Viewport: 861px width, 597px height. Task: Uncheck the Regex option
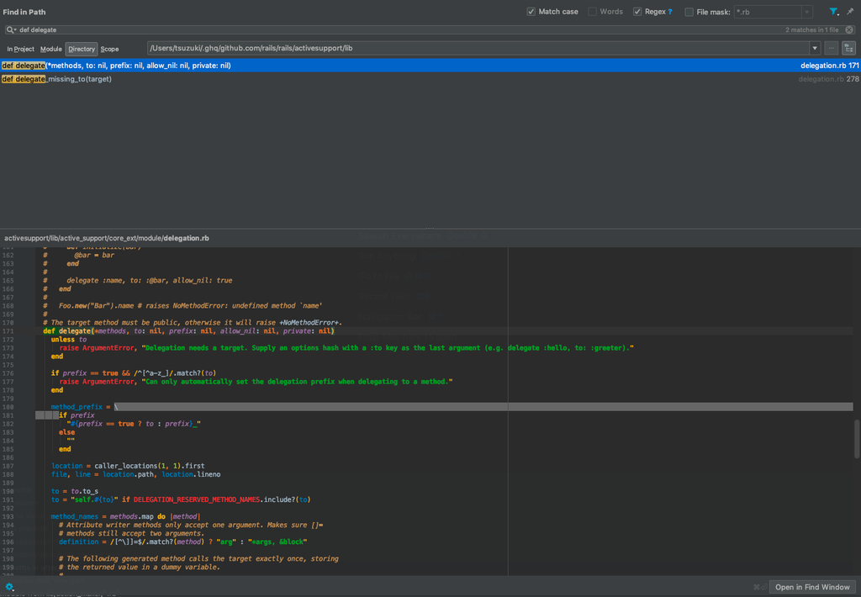637,11
